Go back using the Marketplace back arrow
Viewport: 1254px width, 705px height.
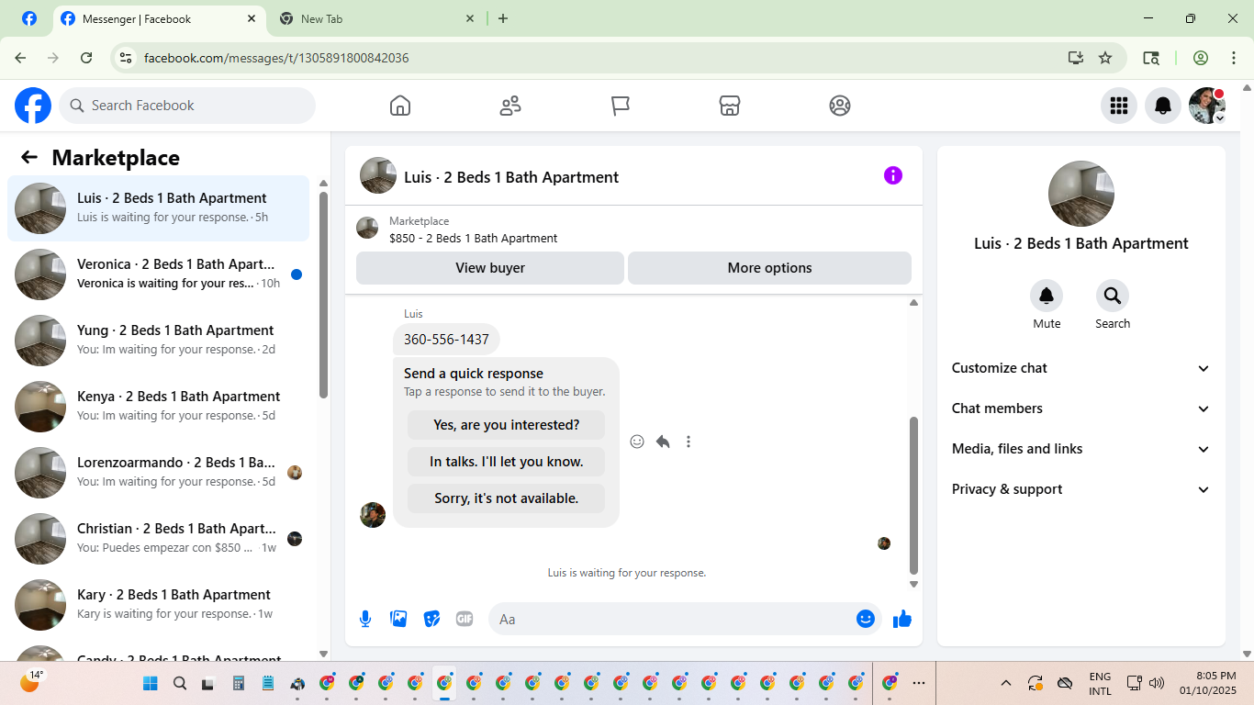click(29, 157)
